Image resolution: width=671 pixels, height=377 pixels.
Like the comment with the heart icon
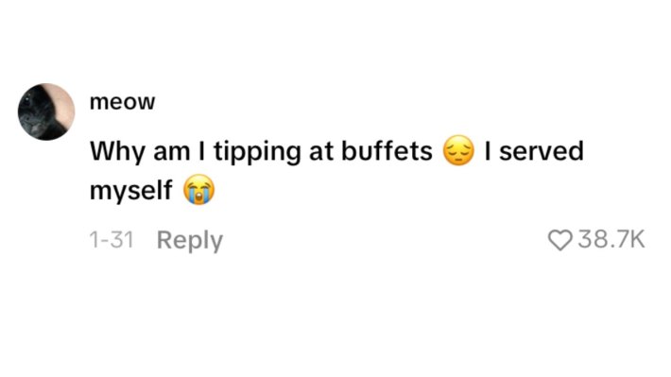(559, 240)
